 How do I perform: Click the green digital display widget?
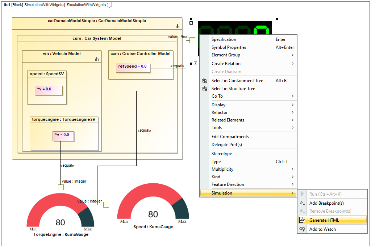[x=235, y=28]
